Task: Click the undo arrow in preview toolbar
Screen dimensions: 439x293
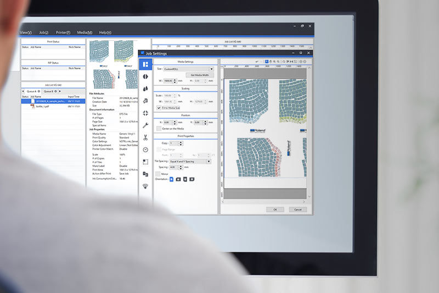Action: pyautogui.click(x=257, y=62)
